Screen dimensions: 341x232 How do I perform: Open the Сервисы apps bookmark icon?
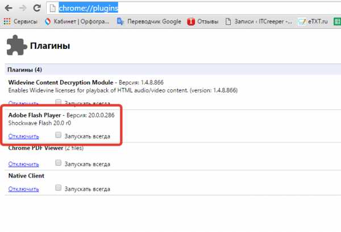coord(7,21)
